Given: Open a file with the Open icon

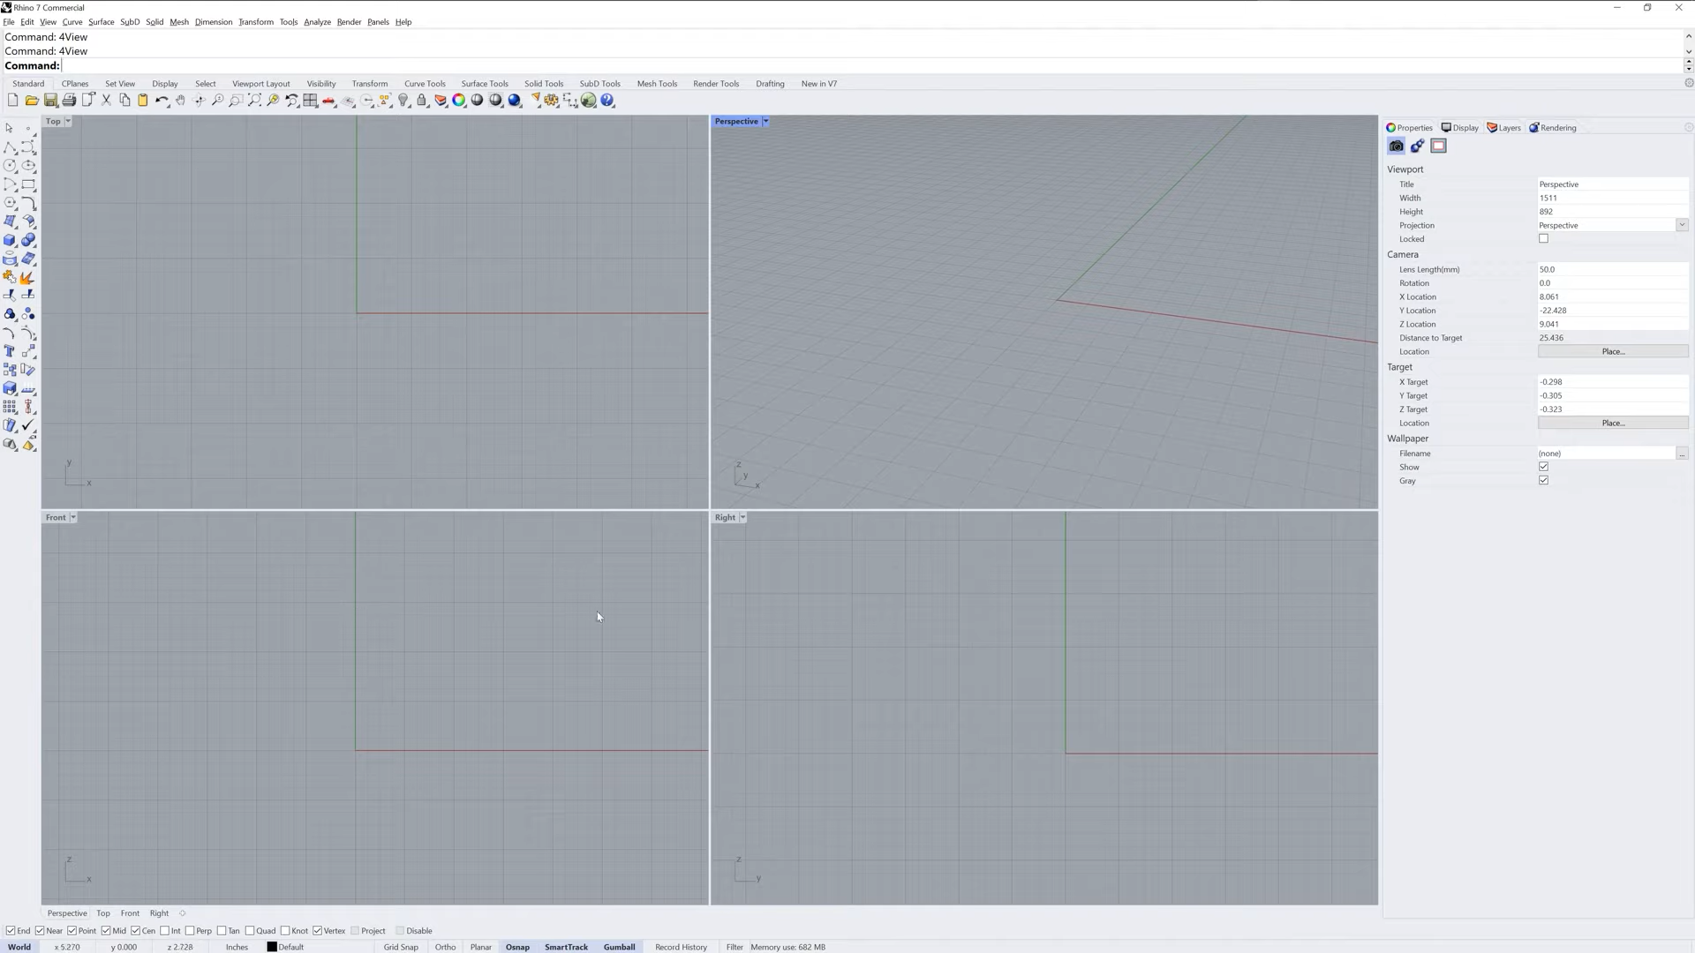Looking at the screenshot, I should pos(33,101).
